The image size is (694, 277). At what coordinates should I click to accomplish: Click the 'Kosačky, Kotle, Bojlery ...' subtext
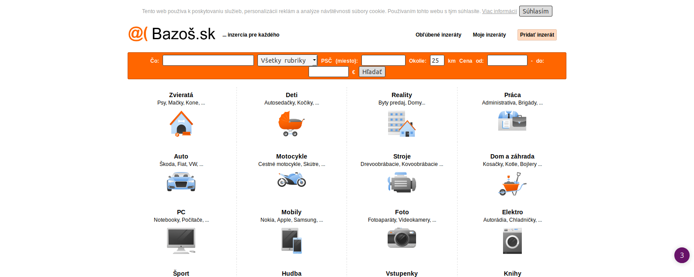tap(512, 164)
